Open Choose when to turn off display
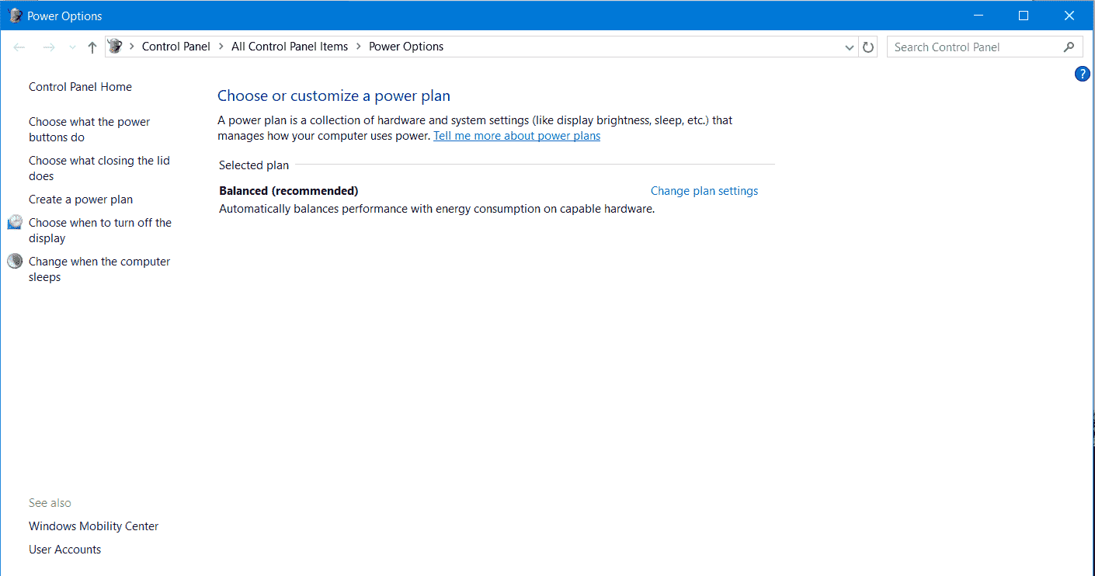1095x576 pixels. pos(100,231)
